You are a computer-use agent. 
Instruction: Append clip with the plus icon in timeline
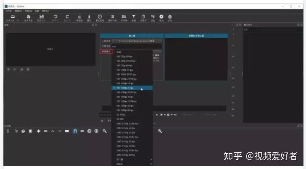(39, 131)
